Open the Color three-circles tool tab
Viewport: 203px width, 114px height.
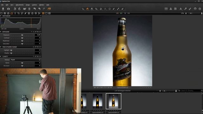click(x=8, y=13)
